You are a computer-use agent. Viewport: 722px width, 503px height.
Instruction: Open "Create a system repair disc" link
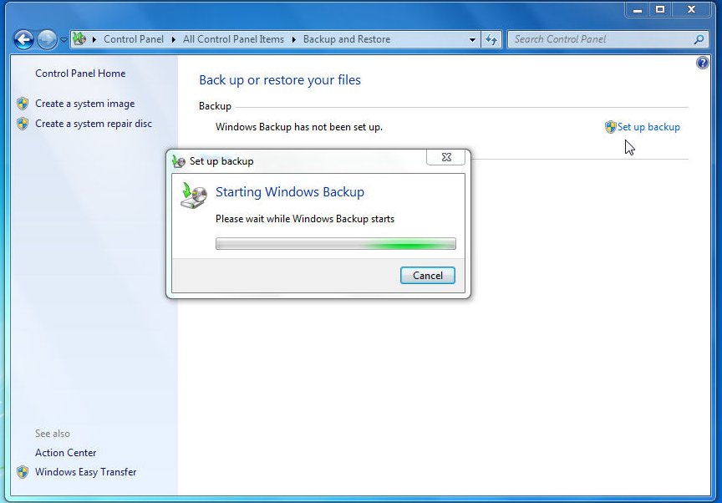(94, 124)
